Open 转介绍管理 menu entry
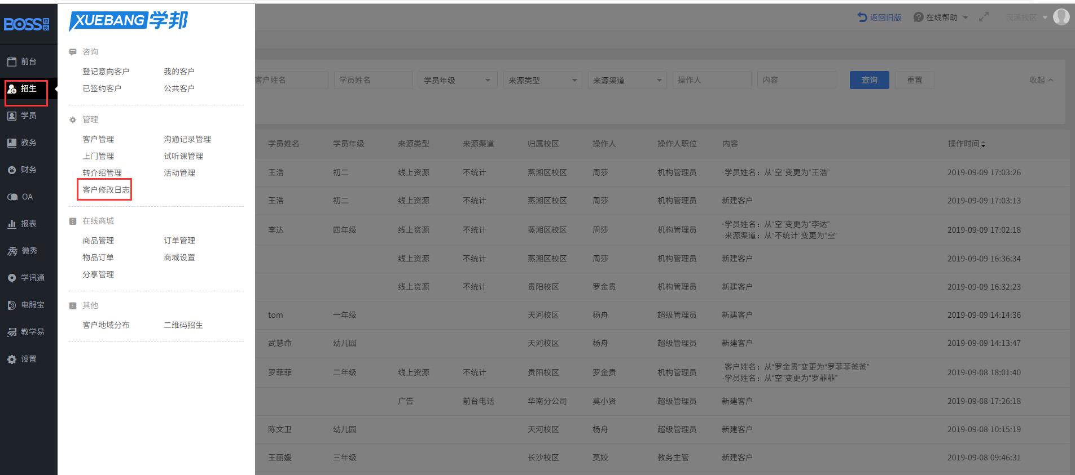 [102, 173]
